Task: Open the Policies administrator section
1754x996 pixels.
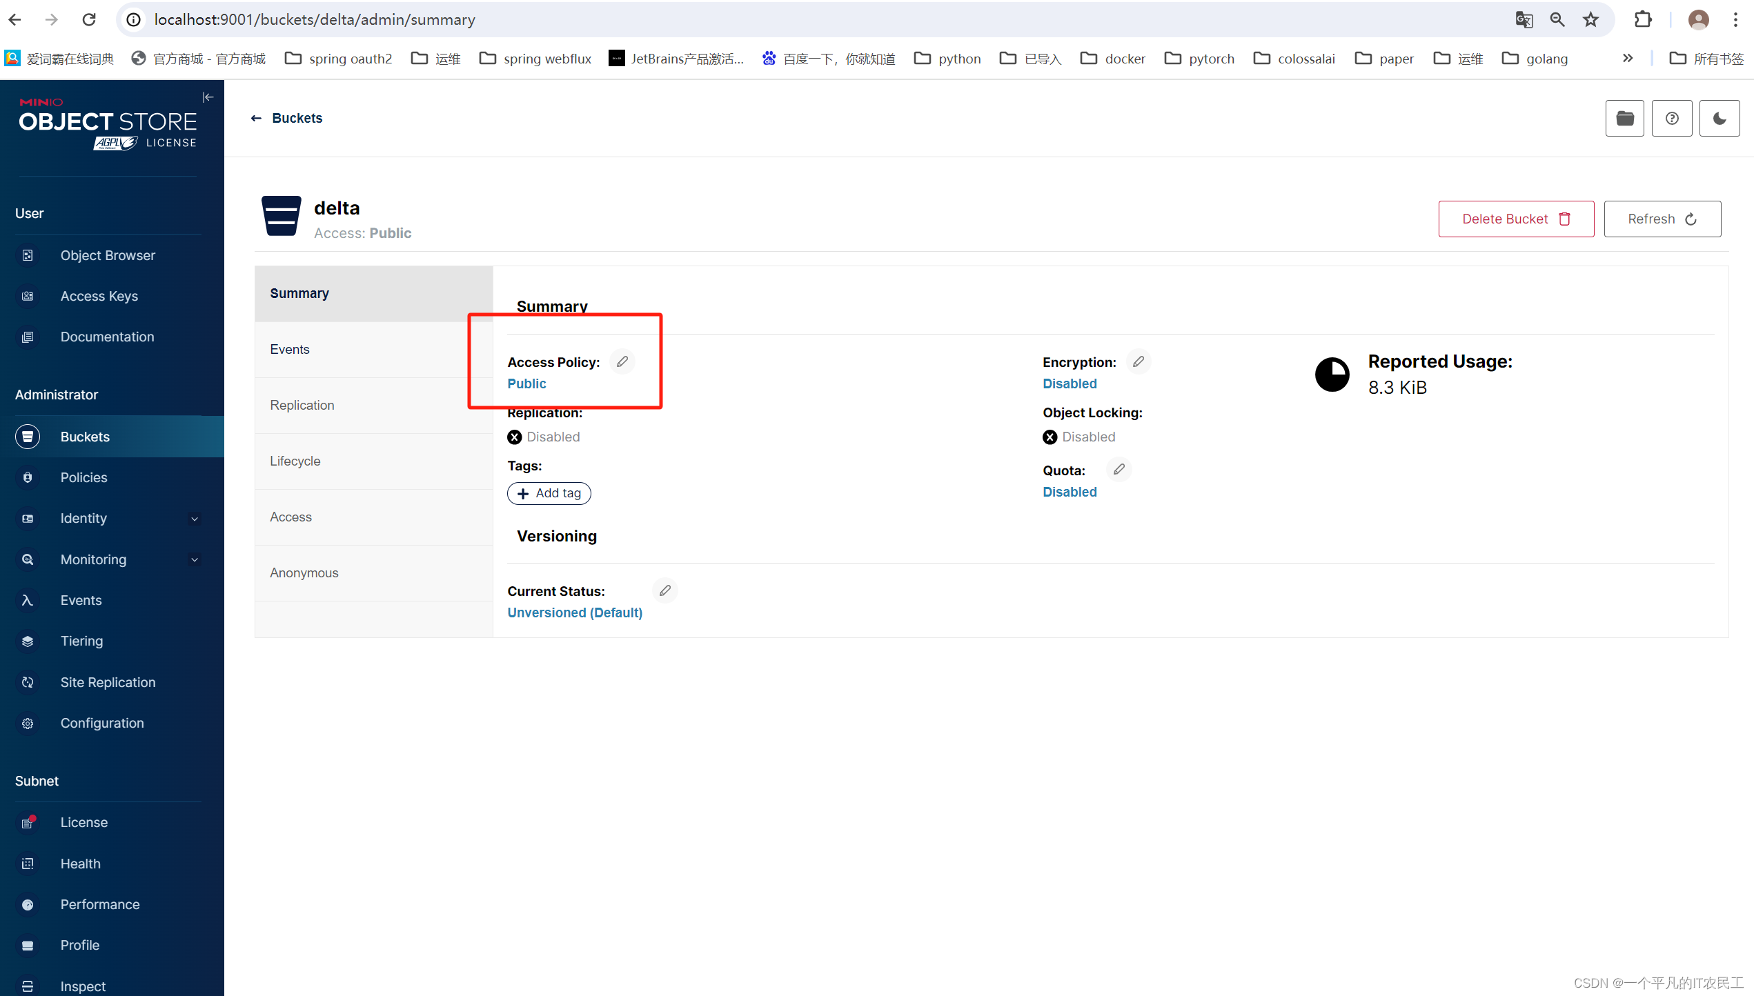Action: (x=83, y=477)
